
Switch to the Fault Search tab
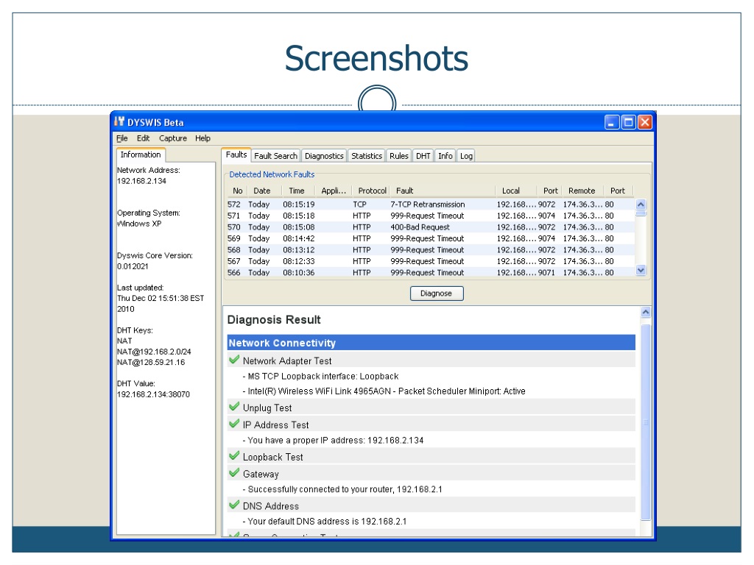point(275,156)
